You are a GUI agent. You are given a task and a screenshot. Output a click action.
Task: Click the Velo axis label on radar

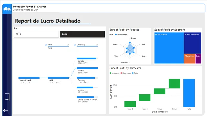click(x=116, y=56)
